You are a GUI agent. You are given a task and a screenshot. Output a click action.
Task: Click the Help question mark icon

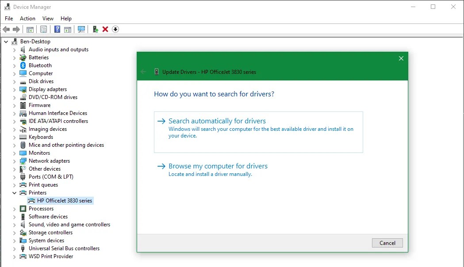[x=57, y=29]
